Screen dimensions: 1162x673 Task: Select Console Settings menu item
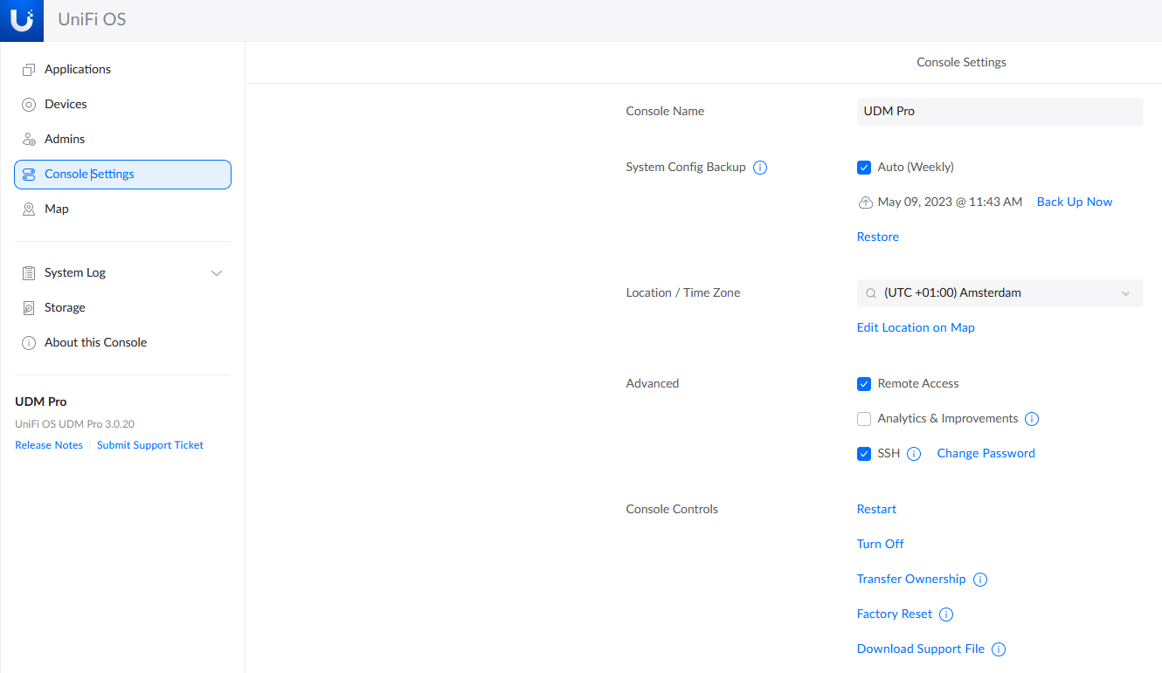click(x=122, y=175)
